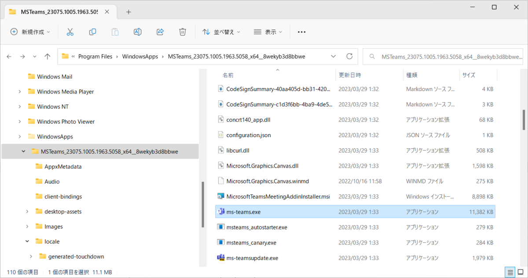528x278 pixels.
Task: Go back with the left arrow
Action: (9, 56)
